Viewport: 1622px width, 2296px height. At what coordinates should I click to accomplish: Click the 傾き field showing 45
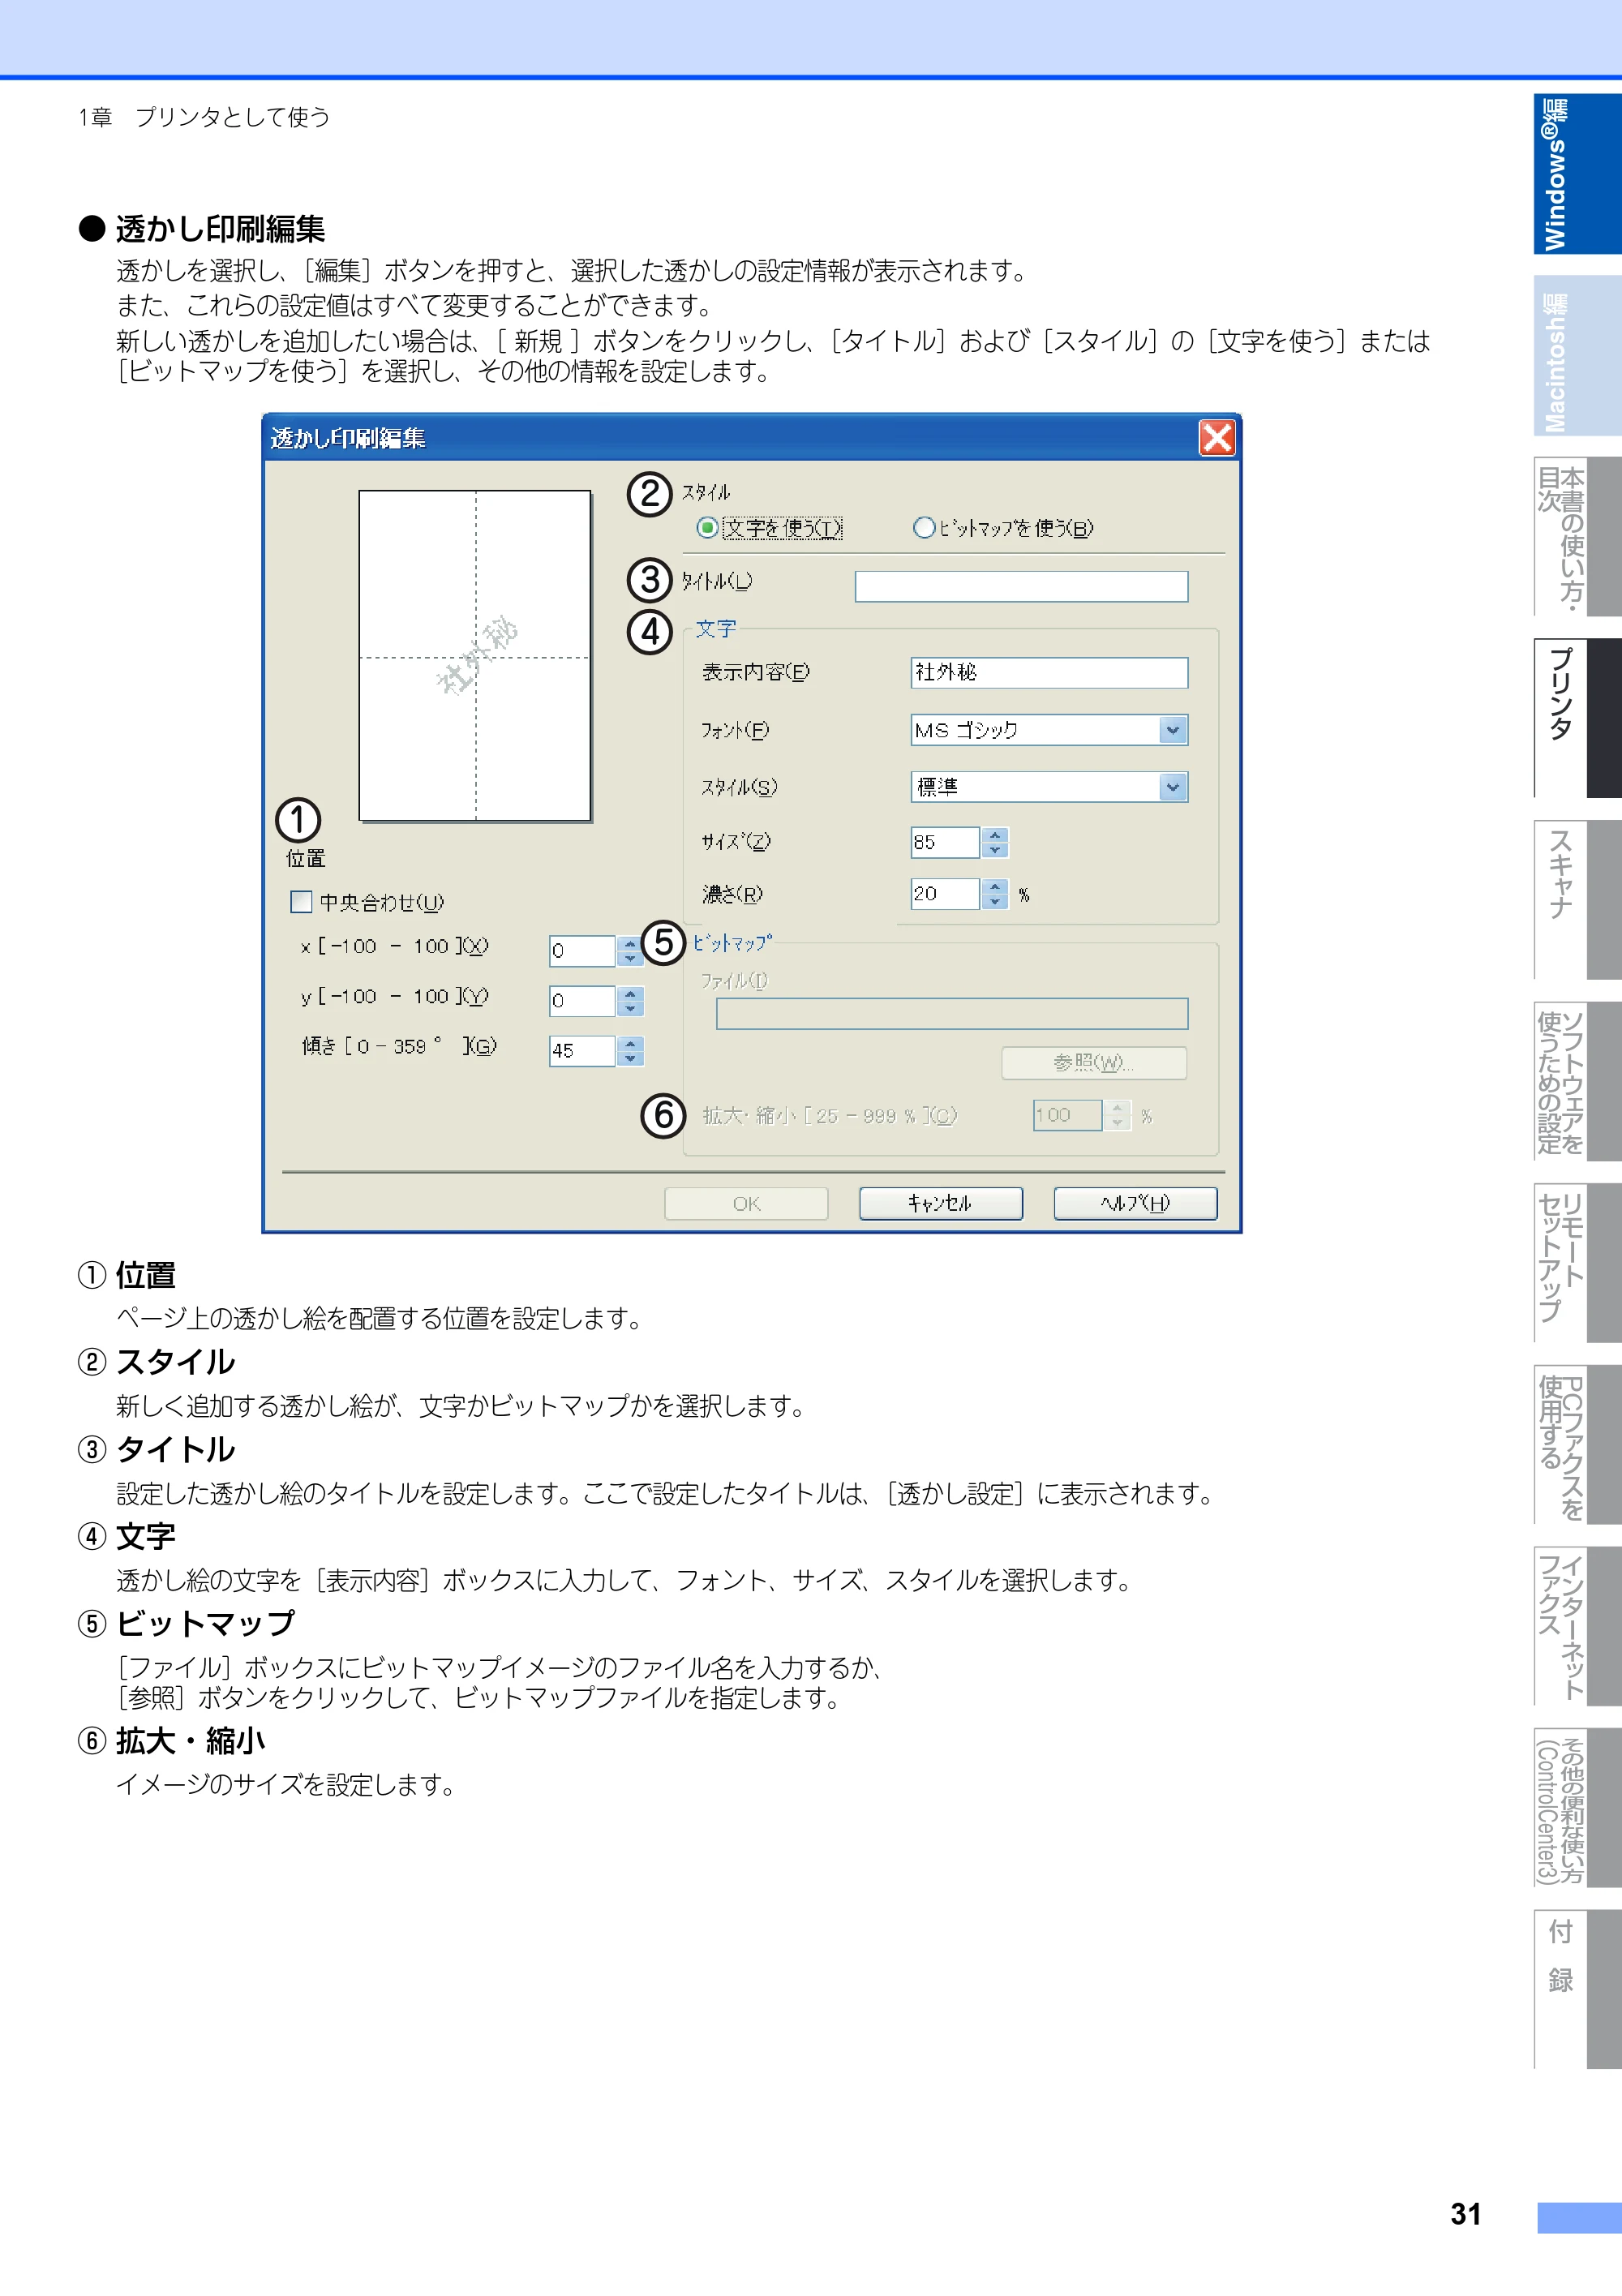click(x=582, y=1050)
